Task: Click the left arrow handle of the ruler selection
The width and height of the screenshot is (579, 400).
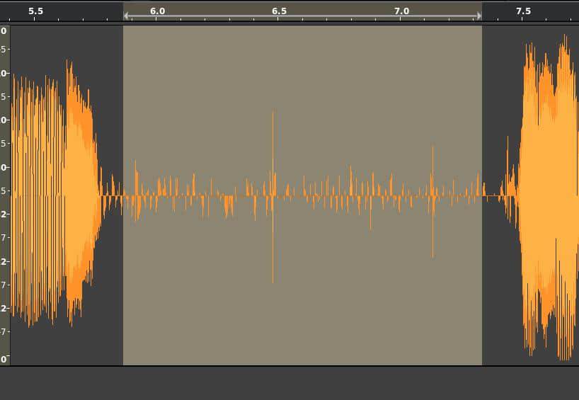Action: (126, 16)
